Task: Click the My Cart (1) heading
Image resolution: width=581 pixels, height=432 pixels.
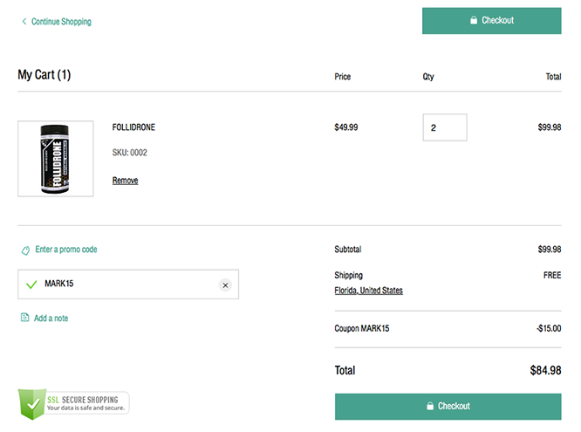Action: [44, 74]
